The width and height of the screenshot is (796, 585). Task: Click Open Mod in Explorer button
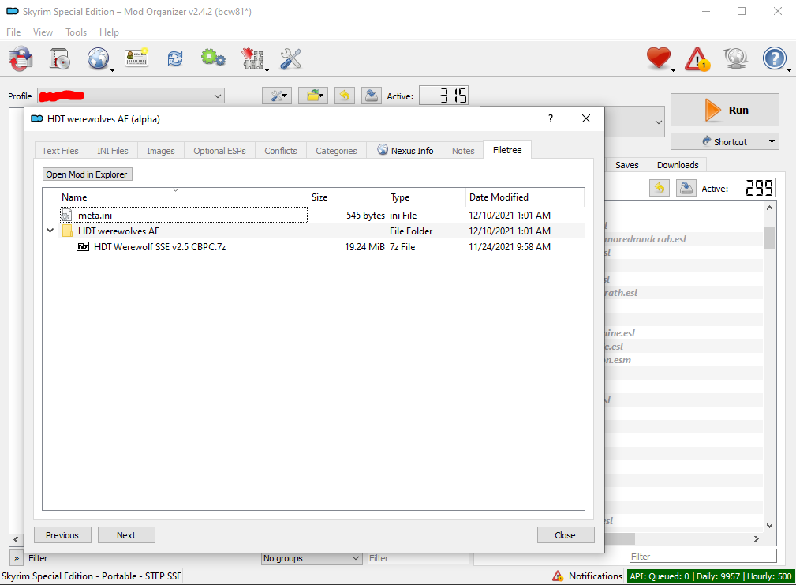tap(88, 174)
